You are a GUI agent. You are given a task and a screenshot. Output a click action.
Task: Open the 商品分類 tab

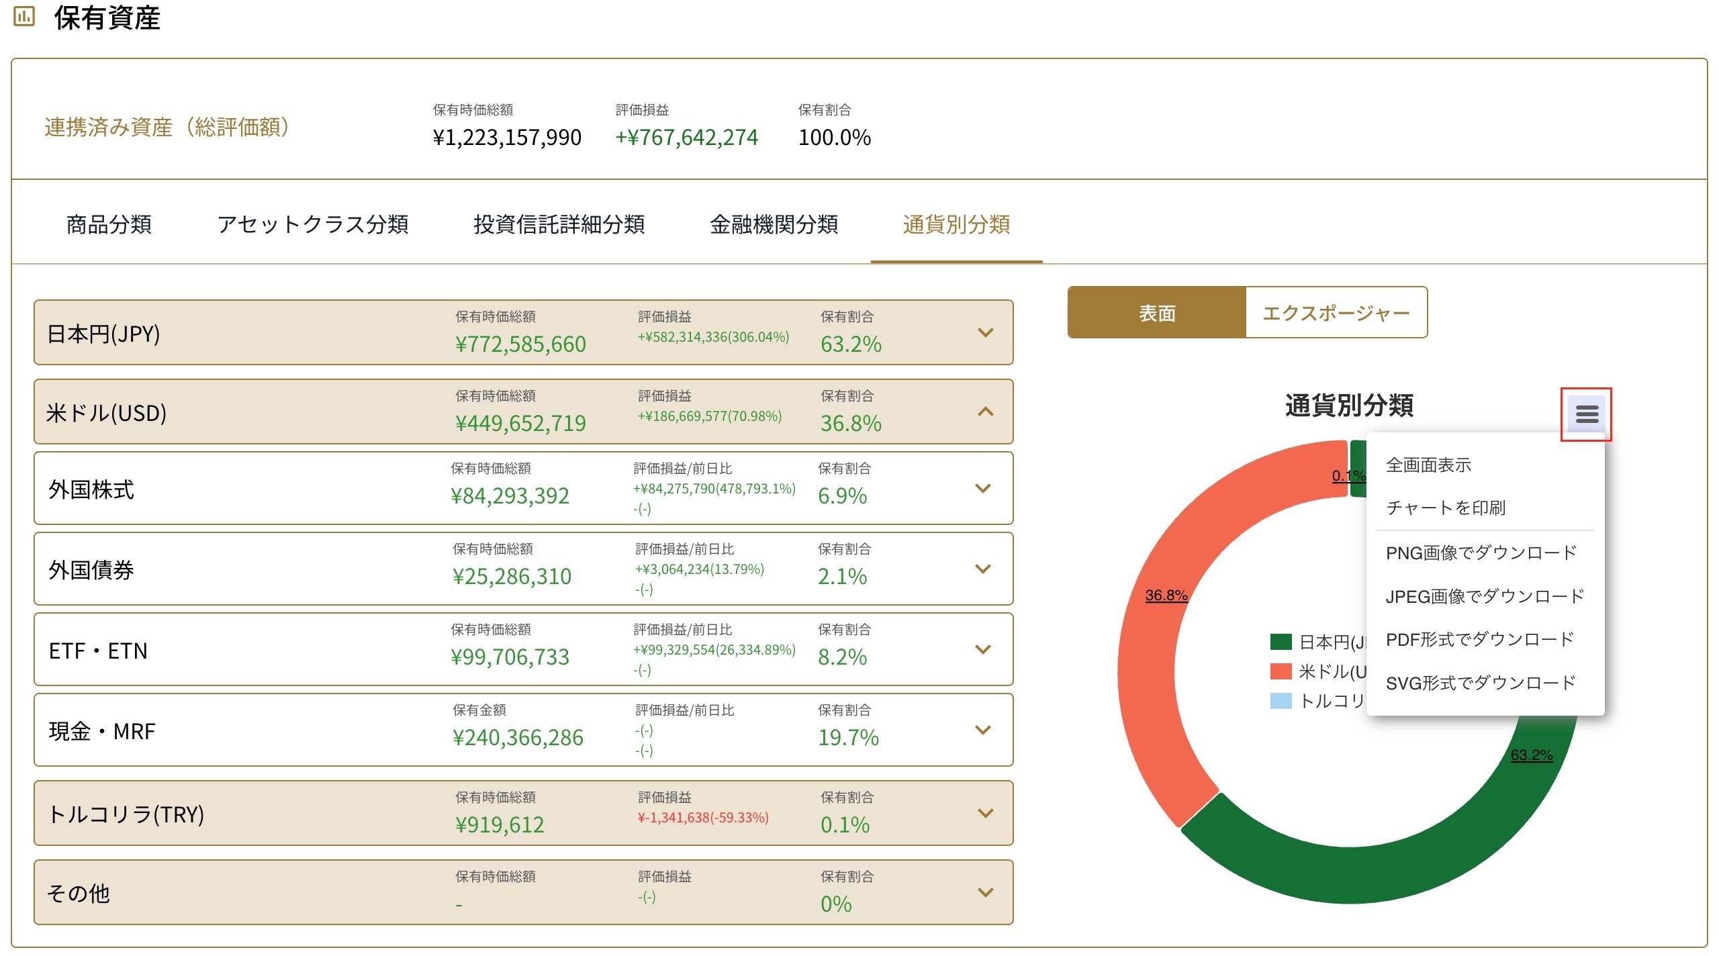point(109,224)
